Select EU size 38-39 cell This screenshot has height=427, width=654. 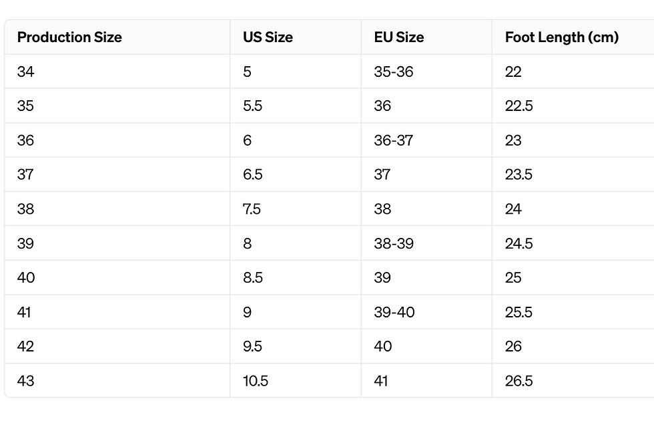[x=426, y=243]
